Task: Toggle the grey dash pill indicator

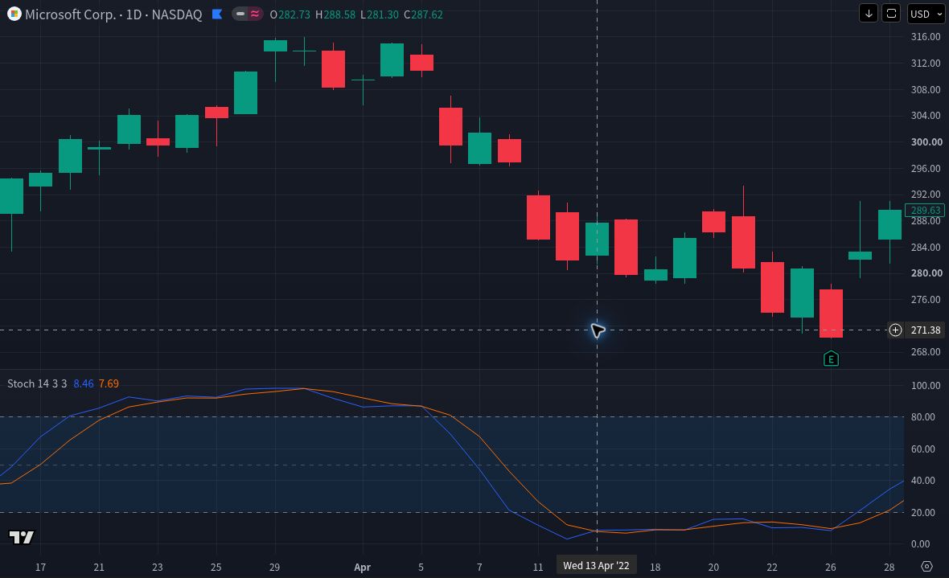Action: coord(240,14)
